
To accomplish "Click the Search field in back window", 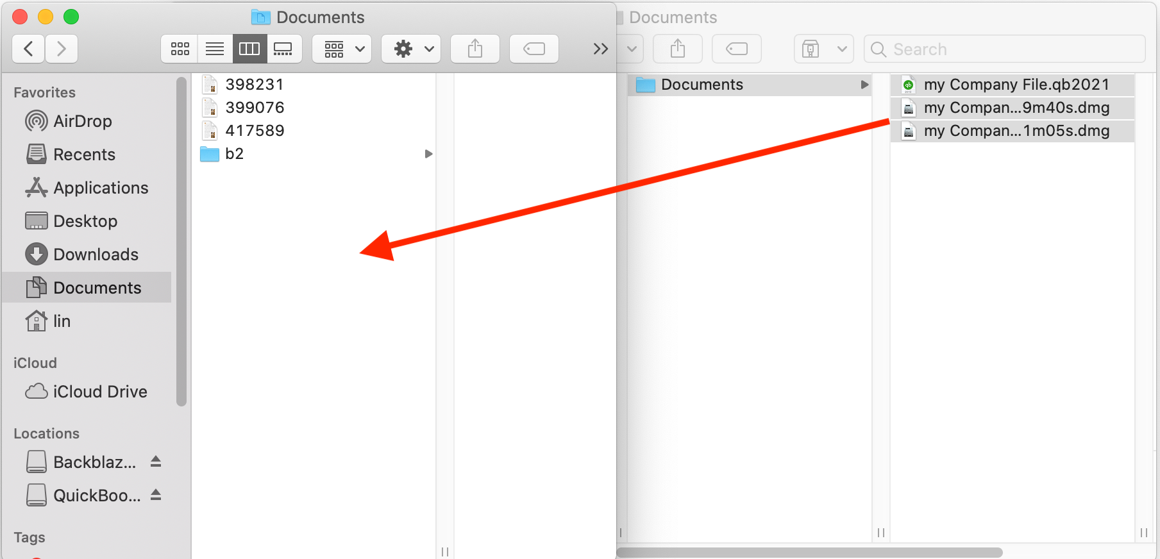I will 1005,49.
